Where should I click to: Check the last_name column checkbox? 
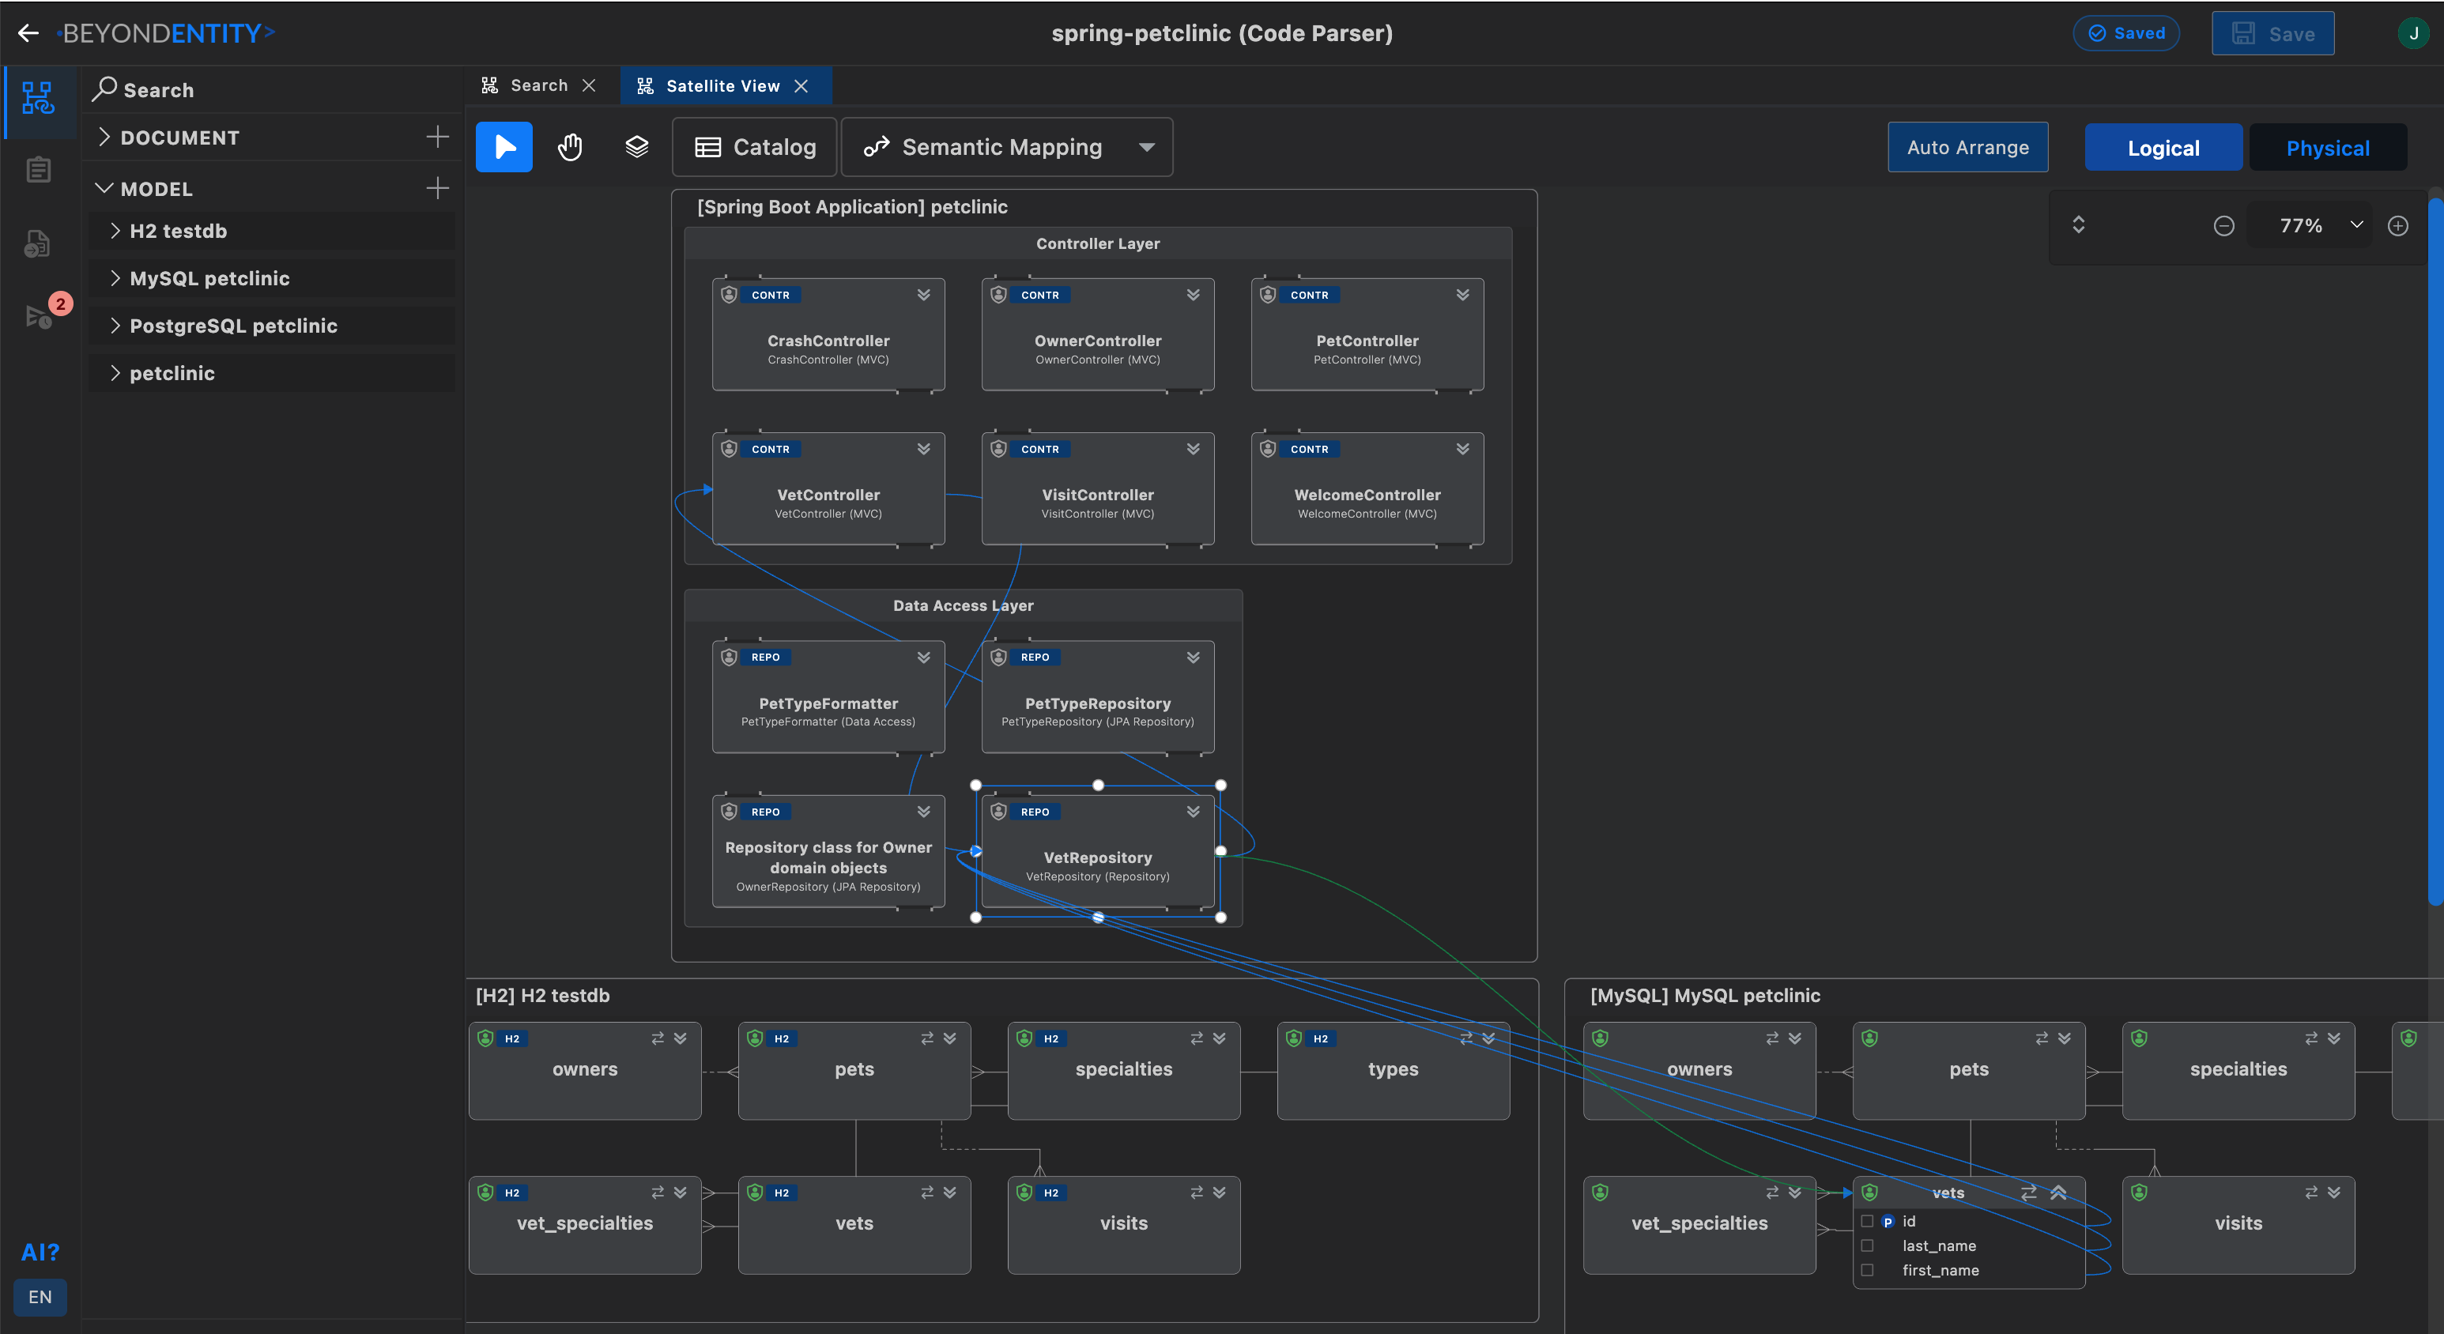[1866, 1245]
